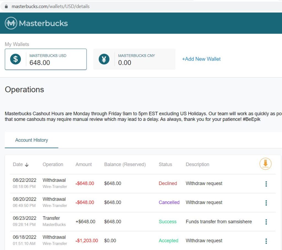Screen dimensions: 282x250
Task: Click the dollar sign wallet icon
Action: (x=15, y=59)
